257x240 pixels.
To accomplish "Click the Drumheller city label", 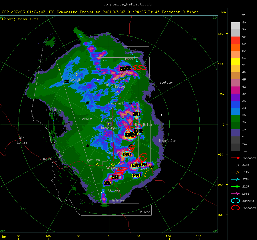I will coord(167,141).
